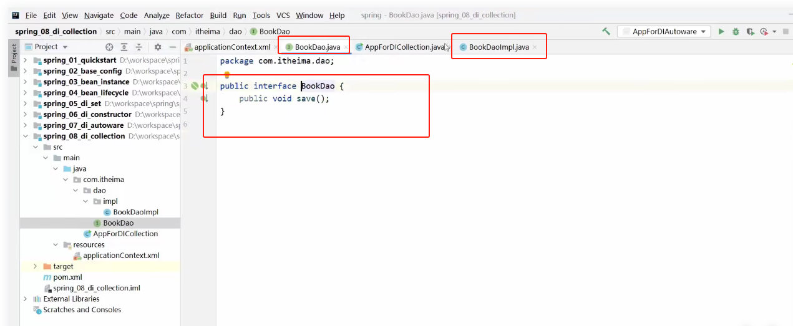Click on 'save()' in the code editor

(310, 98)
